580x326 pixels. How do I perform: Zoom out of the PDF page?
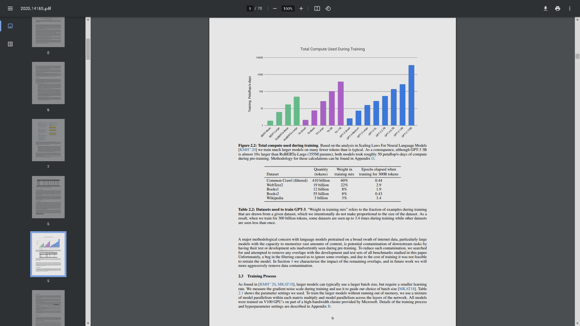click(x=275, y=8)
